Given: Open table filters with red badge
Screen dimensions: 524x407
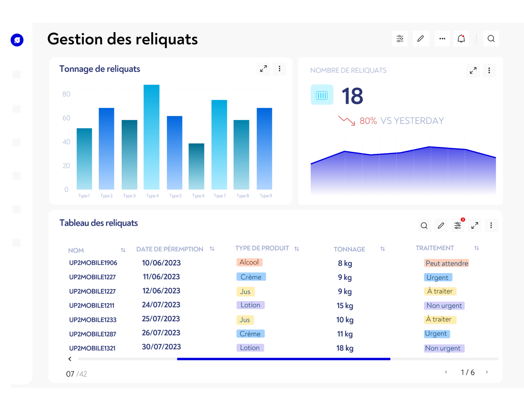Looking at the screenshot, I should pyautogui.click(x=458, y=225).
